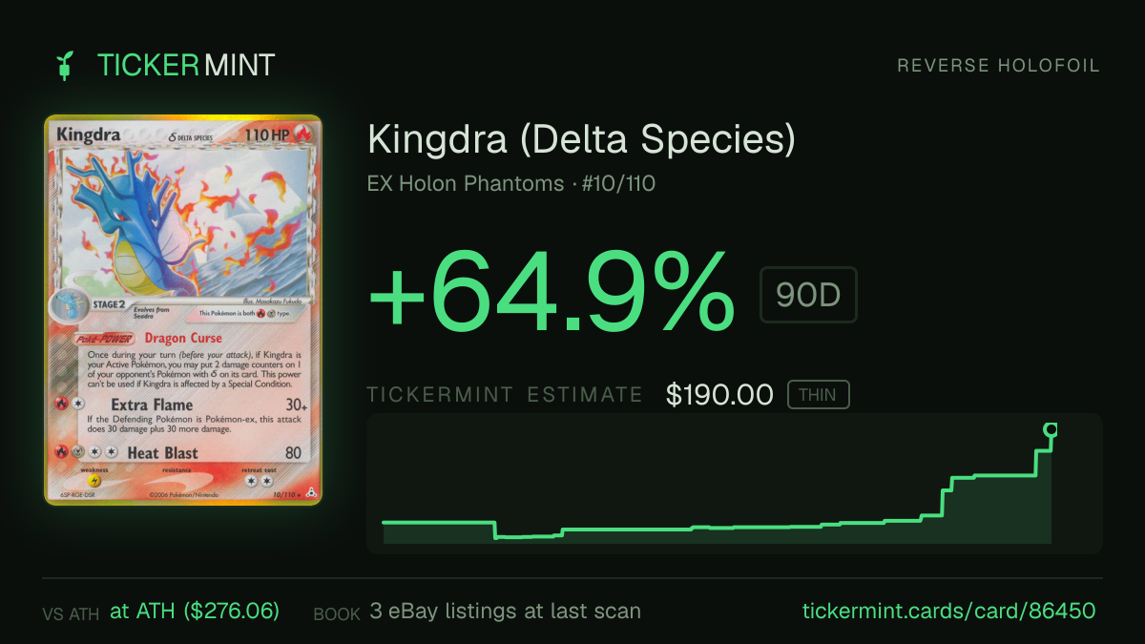
Task: Click the Poké-POWER Dragon Curse label
Action: [x=151, y=338]
